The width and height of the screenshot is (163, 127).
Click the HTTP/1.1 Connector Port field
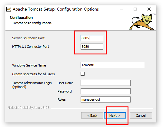coord(92,47)
